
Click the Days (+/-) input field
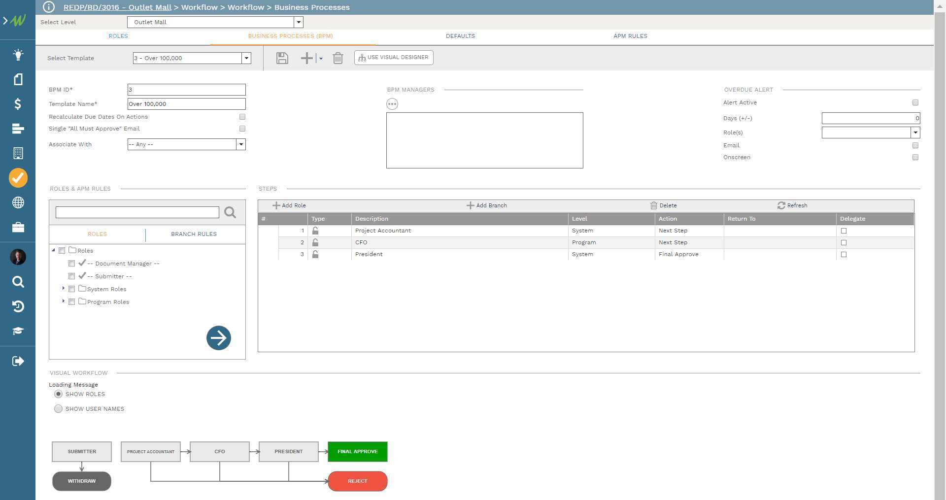click(871, 118)
